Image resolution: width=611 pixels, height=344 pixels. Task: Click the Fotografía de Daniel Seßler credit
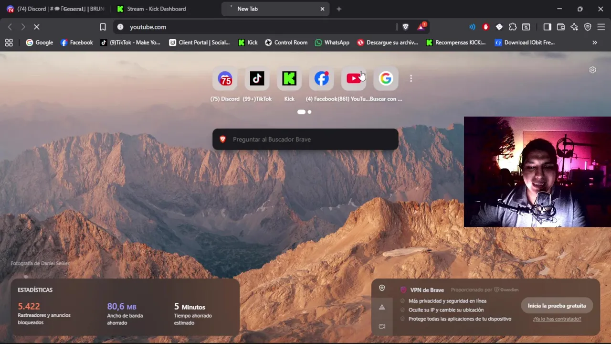tap(40, 263)
